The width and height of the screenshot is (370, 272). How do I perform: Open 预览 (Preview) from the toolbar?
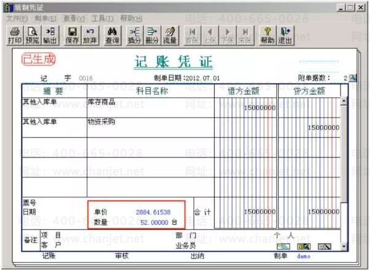coord(33,36)
